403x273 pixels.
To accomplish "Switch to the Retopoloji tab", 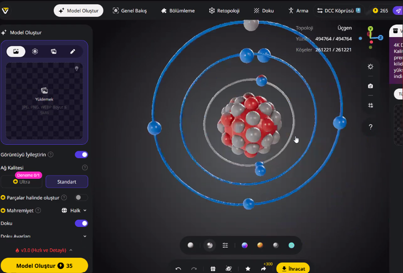I will point(224,11).
